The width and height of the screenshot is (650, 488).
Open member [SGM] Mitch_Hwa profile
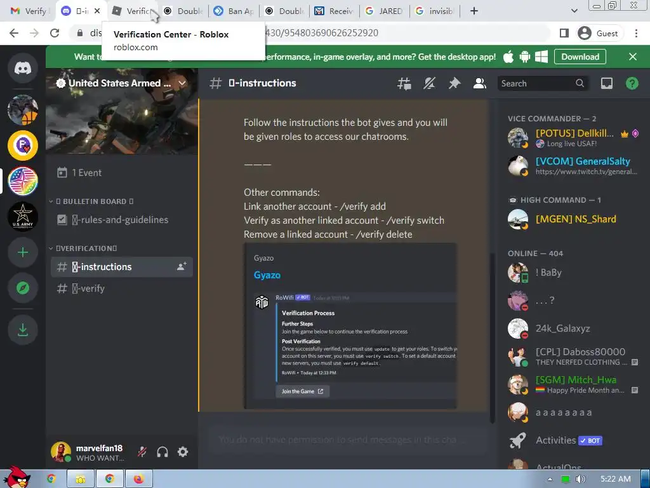tap(573, 384)
